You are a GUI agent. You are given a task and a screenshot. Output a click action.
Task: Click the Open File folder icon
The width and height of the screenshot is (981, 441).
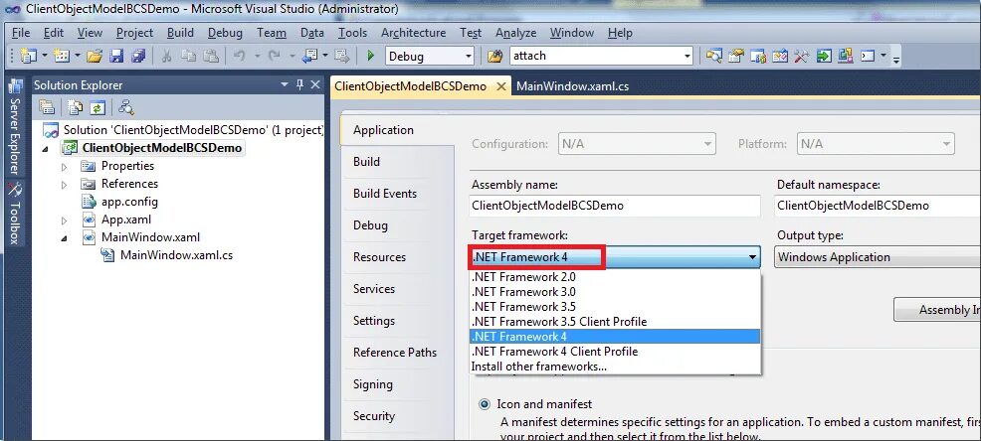click(x=95, y=57)
